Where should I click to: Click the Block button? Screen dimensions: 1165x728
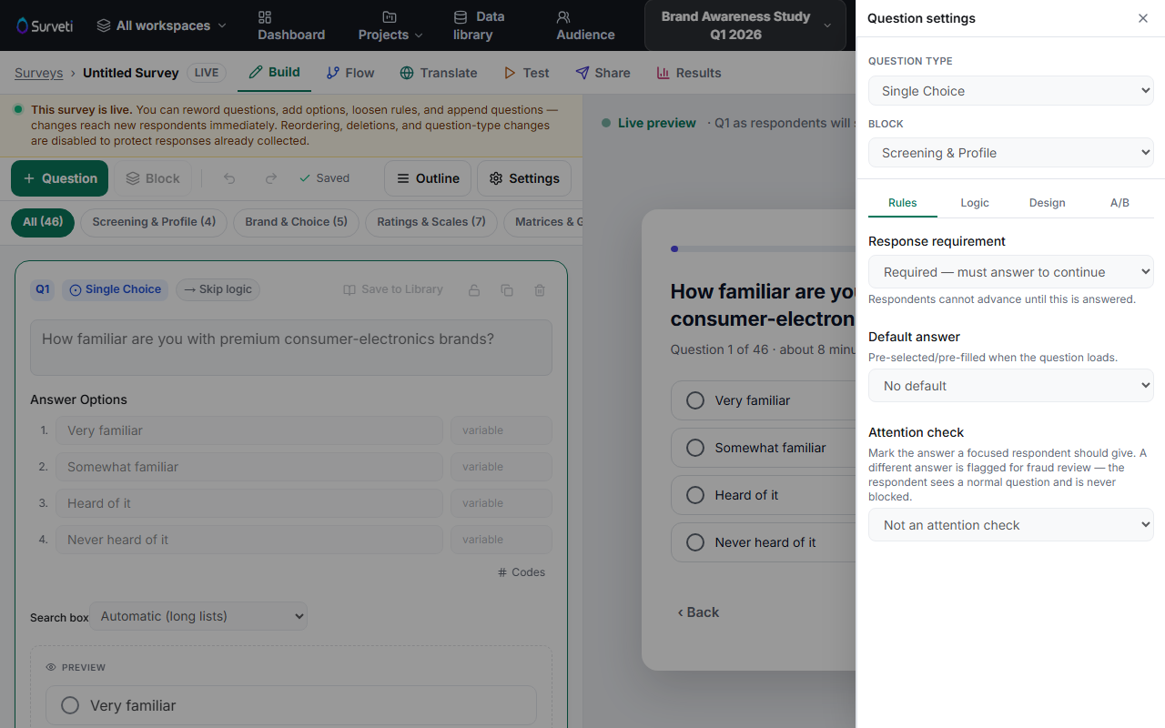tap(153, 178)
